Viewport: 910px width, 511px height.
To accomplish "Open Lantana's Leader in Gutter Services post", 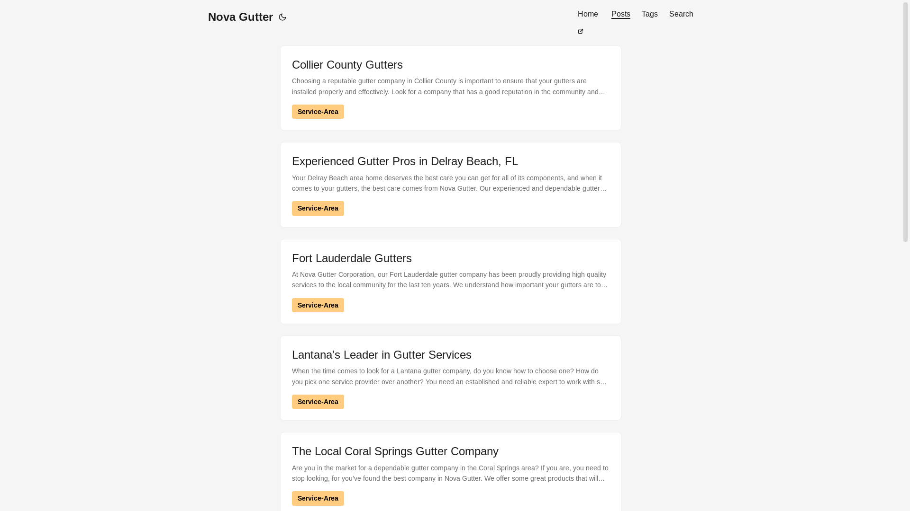I will tap(382, 355).
